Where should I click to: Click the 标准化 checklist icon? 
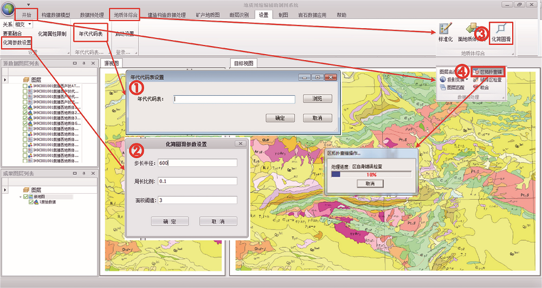(445, 29)
